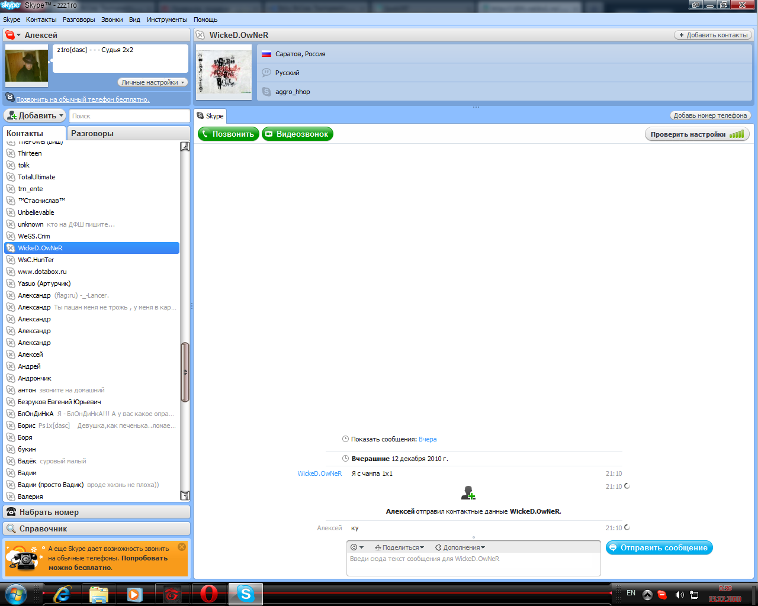Open the Вид menu
Viewport: 758px width, 606px height.
coord(135,20)
